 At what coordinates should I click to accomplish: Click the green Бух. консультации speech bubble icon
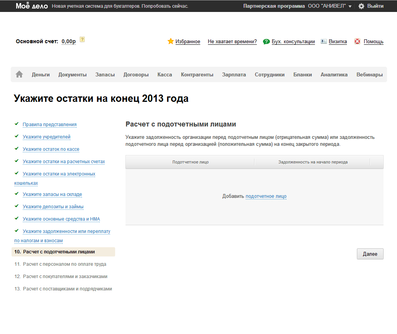[266, 42]
